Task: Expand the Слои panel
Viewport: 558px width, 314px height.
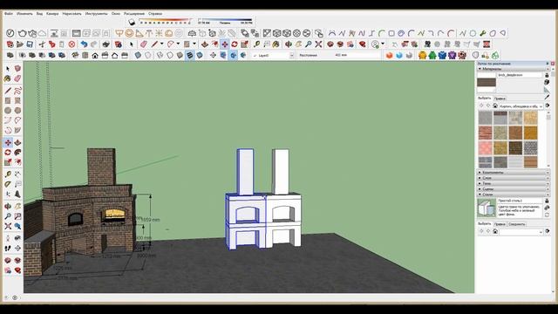Action: point(513,178)
